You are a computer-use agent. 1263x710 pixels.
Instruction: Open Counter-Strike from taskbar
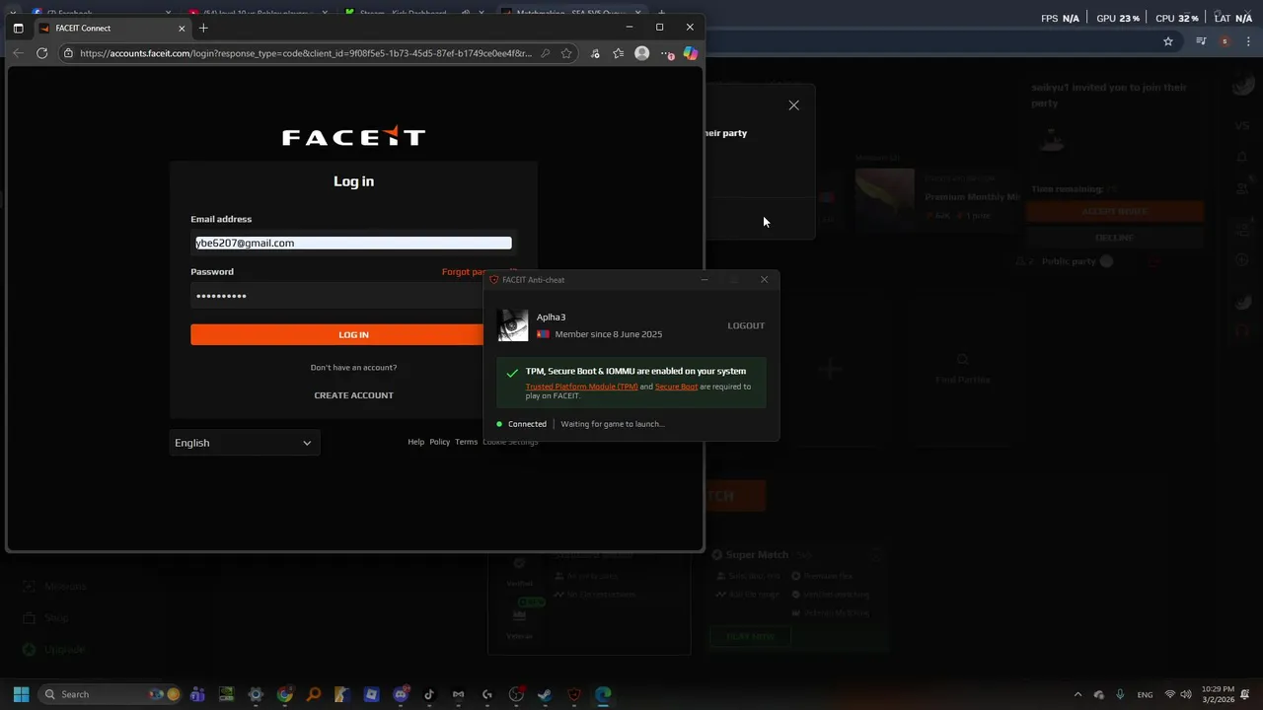342,694
